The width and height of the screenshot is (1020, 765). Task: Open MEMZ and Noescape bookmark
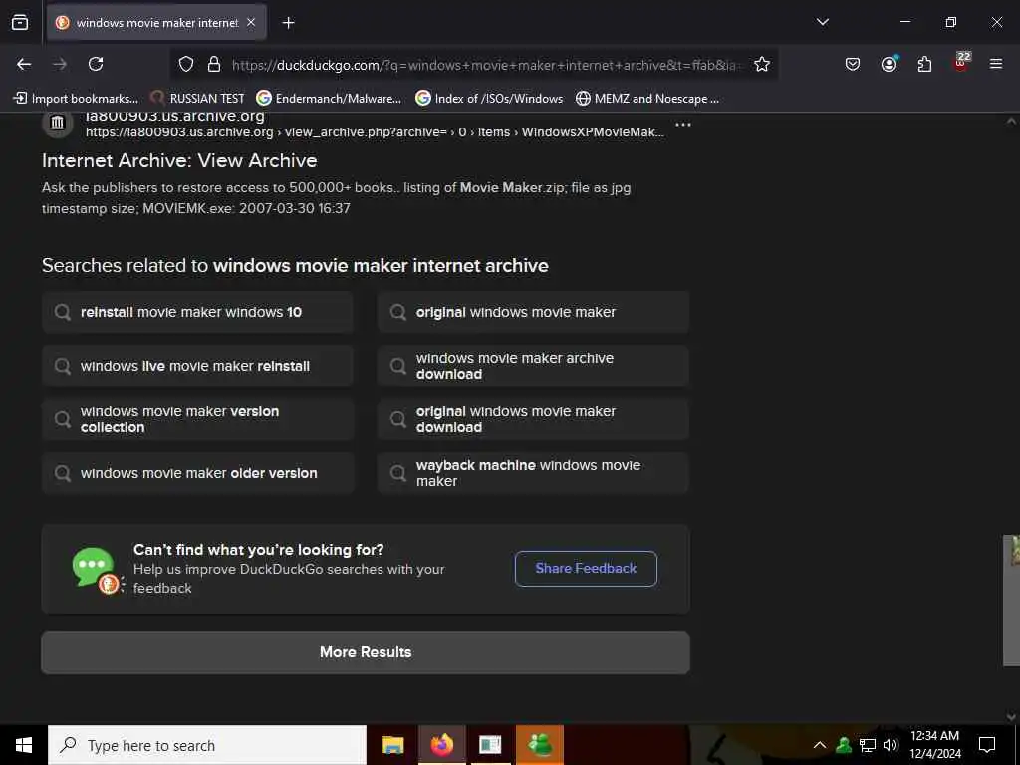pos(647,99)
